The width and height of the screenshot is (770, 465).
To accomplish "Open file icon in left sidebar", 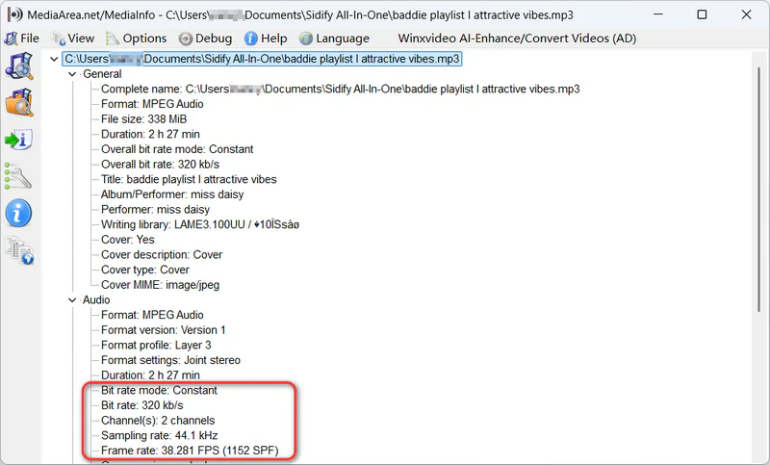I will pos(19,65).
